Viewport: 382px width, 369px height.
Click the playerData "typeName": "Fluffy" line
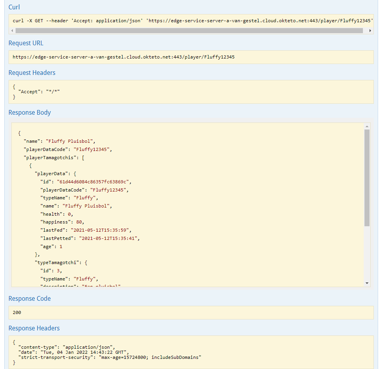[x=69, y=198]
